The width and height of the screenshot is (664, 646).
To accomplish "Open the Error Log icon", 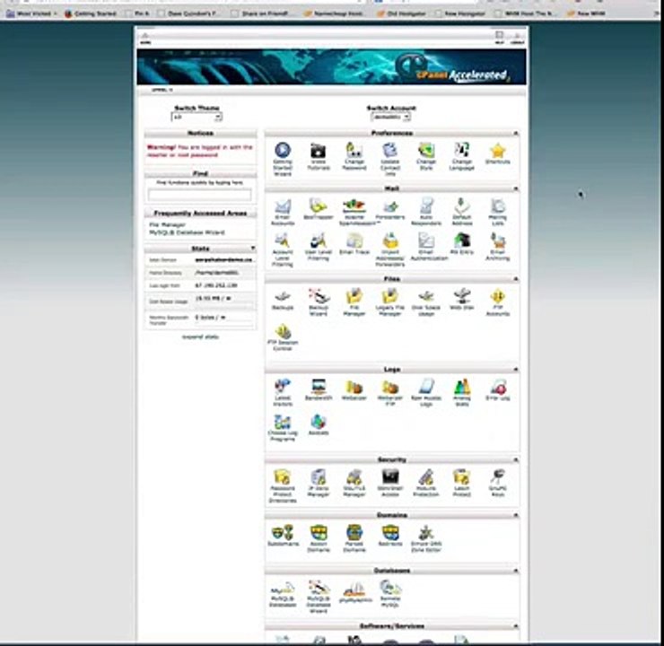I will click(498, 387).
